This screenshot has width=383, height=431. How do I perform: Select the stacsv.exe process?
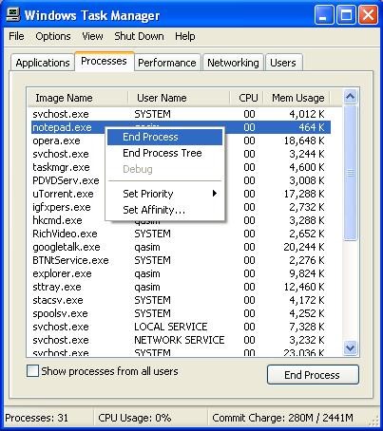181,300
